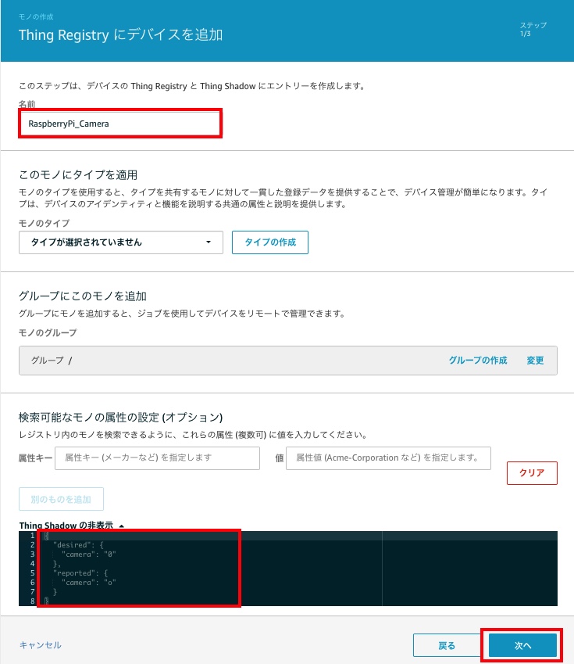Image resolution: width=574 pixels, height=664 pixels.
Task: Click the 検索可能なモノの属性の設定 heading
Action: pos(120,418)
